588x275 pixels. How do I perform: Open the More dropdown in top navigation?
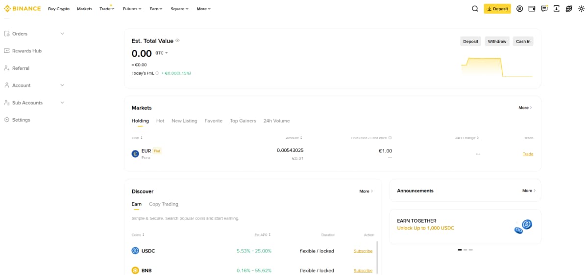pyautogui.click(x=203, y=9)
